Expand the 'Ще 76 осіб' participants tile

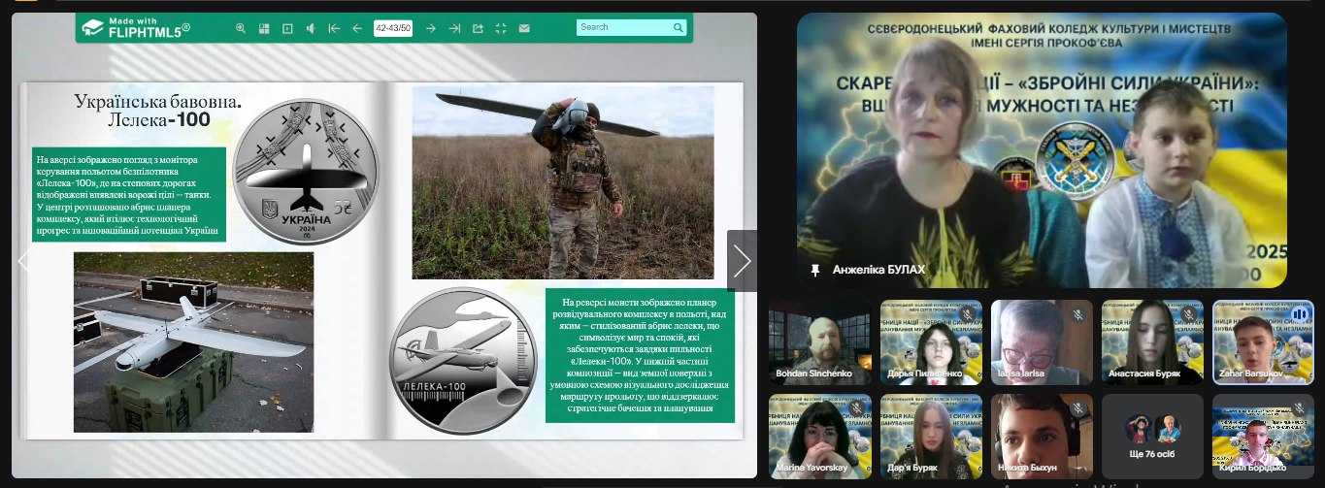(1152, 436)
